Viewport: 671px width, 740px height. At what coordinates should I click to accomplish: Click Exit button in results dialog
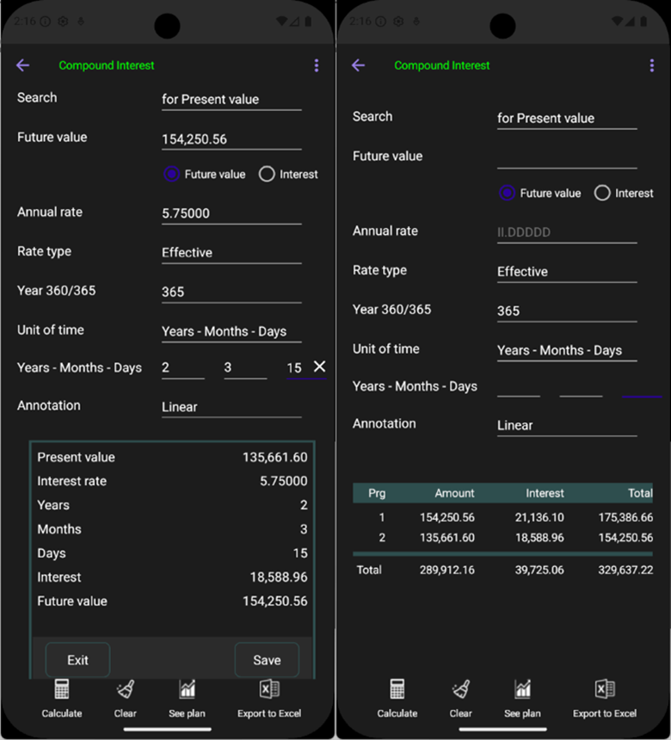pyautogui.click(x=78, y=660)
